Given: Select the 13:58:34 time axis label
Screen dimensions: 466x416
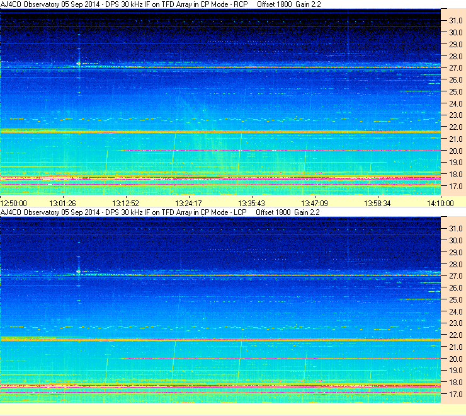Looking at the screenshot, I should [377, 203].
